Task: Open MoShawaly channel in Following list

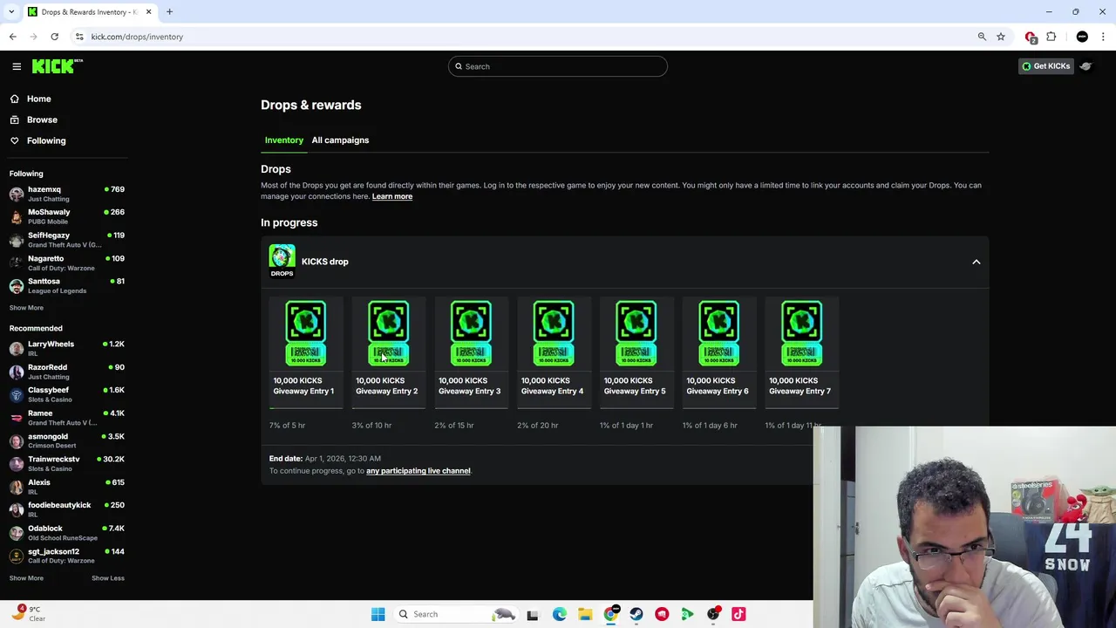Action: pyautogui.click(x=66, y=216)
